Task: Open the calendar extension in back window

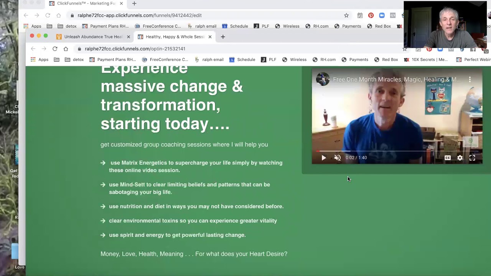Action: click(x=360, y=15)
